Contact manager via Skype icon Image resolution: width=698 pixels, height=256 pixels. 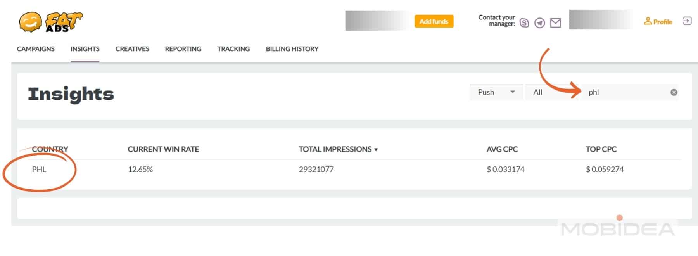tap(524, 23)
